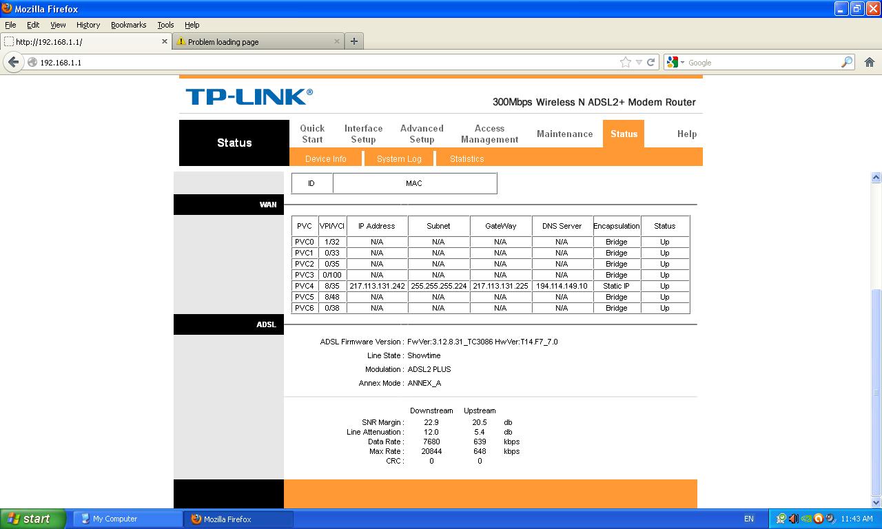Viewport: 882px width, 529px height.
Task: Bookmark this page using the star icon
Action: pyautogui.click(x=625, y=62)
